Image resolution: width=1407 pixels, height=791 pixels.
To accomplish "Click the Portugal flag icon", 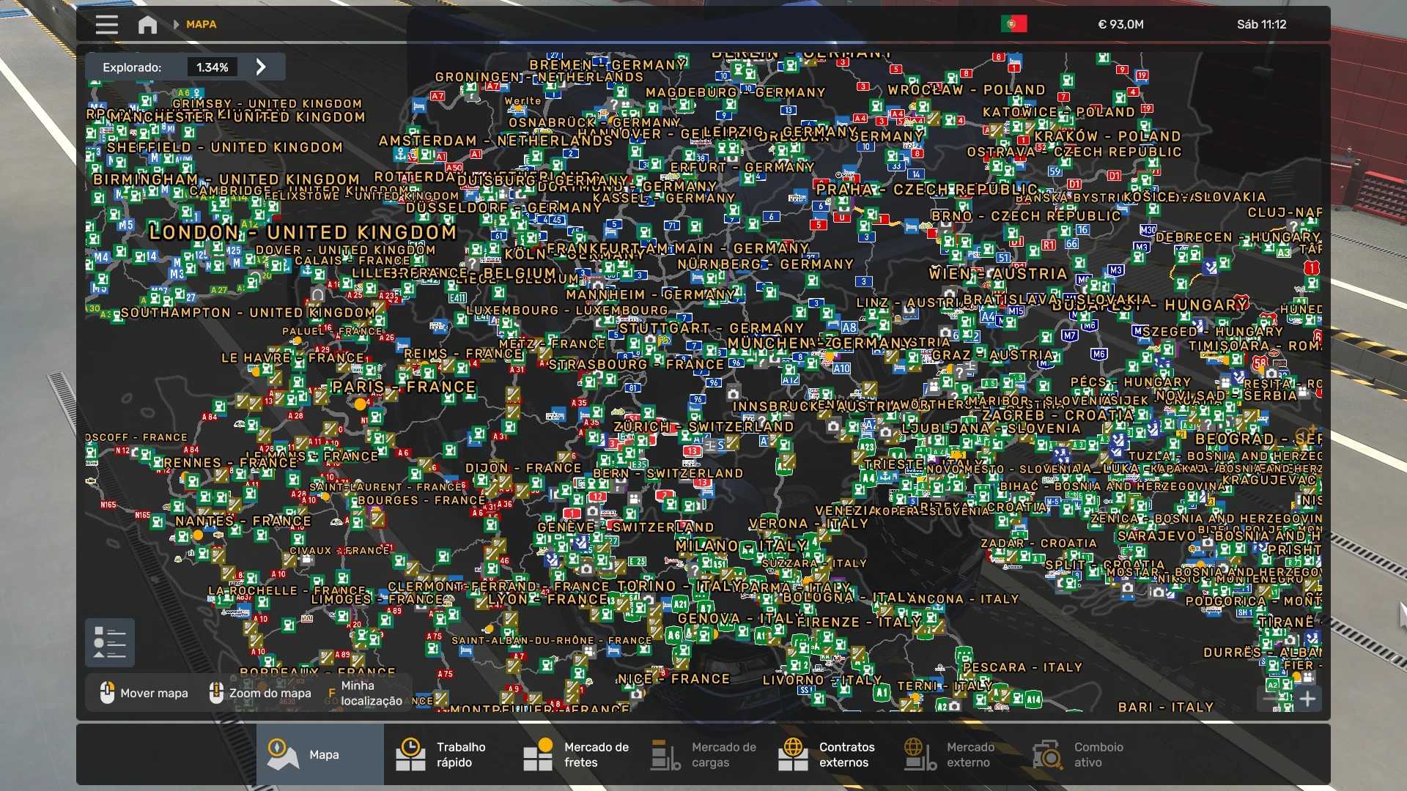I will [1013, 24].
